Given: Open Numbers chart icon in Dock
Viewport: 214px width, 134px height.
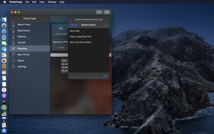Looking at the screenshot, I should (4, 113).
